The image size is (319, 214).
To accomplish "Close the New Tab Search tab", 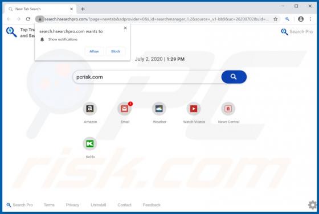I will [x=71, y=9].
